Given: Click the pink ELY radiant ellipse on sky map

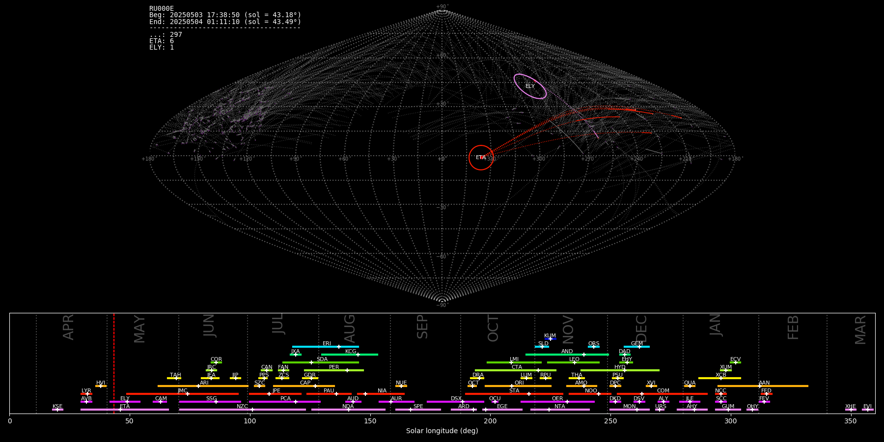Looking at the screenshot, I should (530, 86).
